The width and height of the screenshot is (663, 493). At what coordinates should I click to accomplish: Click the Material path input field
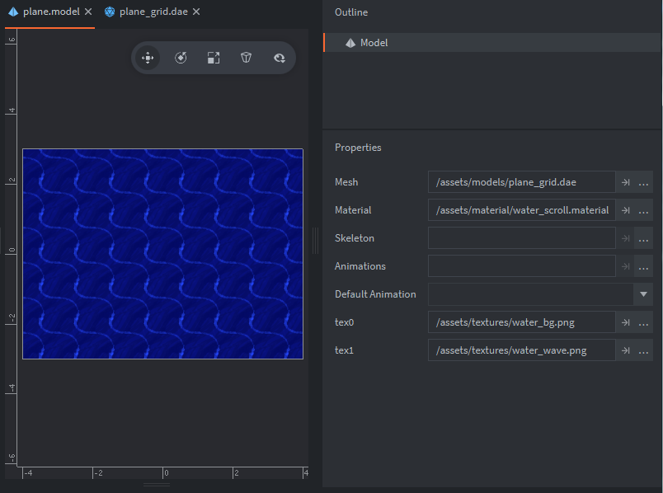pos(521,210)
